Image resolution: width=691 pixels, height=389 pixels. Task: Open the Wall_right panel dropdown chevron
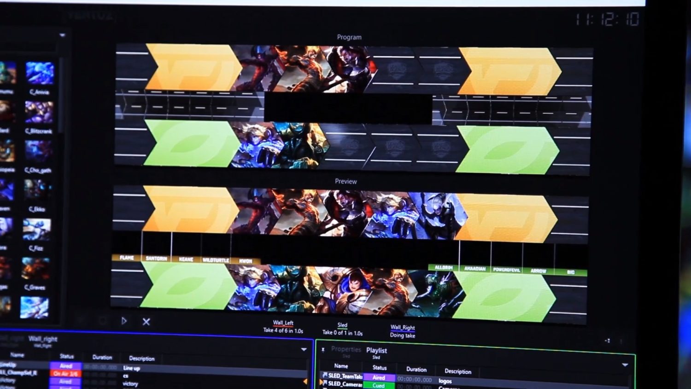pyautogui.click(x=304, y=349)
